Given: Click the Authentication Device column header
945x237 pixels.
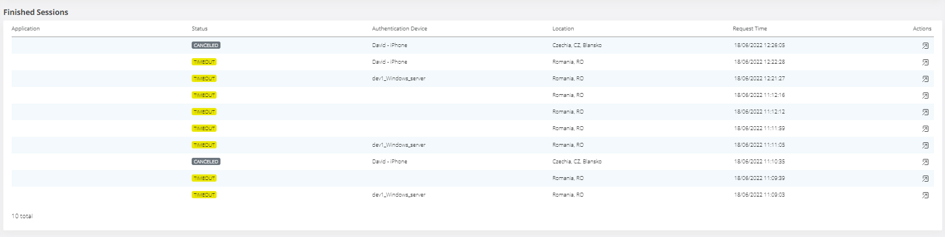Looking at the screenshot, I should click(x=399, y=29).
